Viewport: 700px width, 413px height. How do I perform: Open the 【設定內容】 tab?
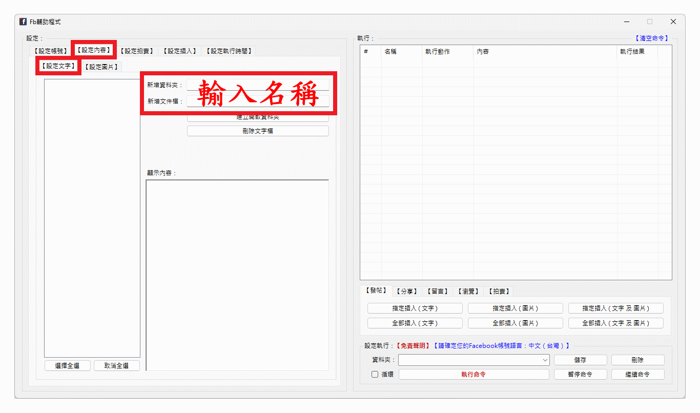pyautogui.click(x=94, y=50)
